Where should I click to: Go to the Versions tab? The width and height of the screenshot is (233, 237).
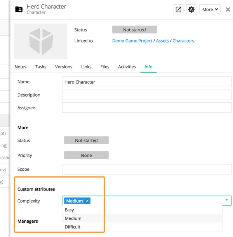point(64,67)
